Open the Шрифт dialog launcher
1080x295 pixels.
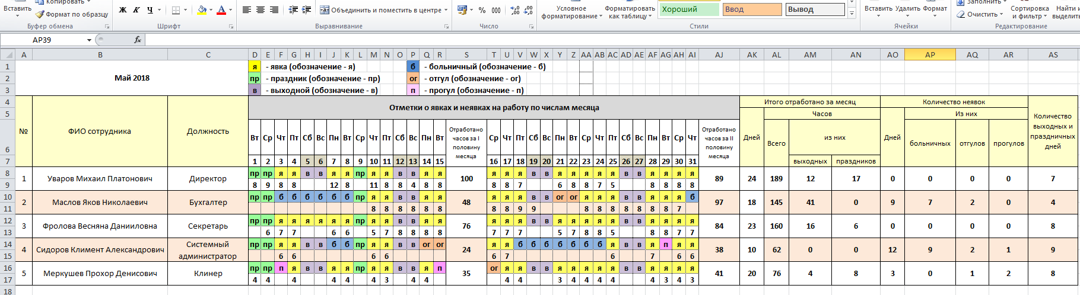point(231,27)
